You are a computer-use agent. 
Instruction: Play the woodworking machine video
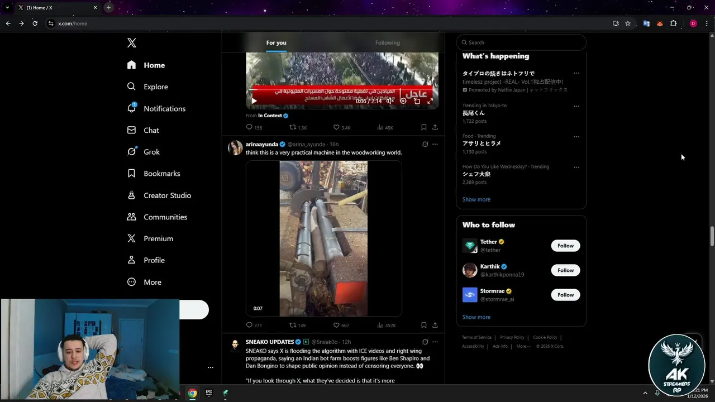[323, 238]
